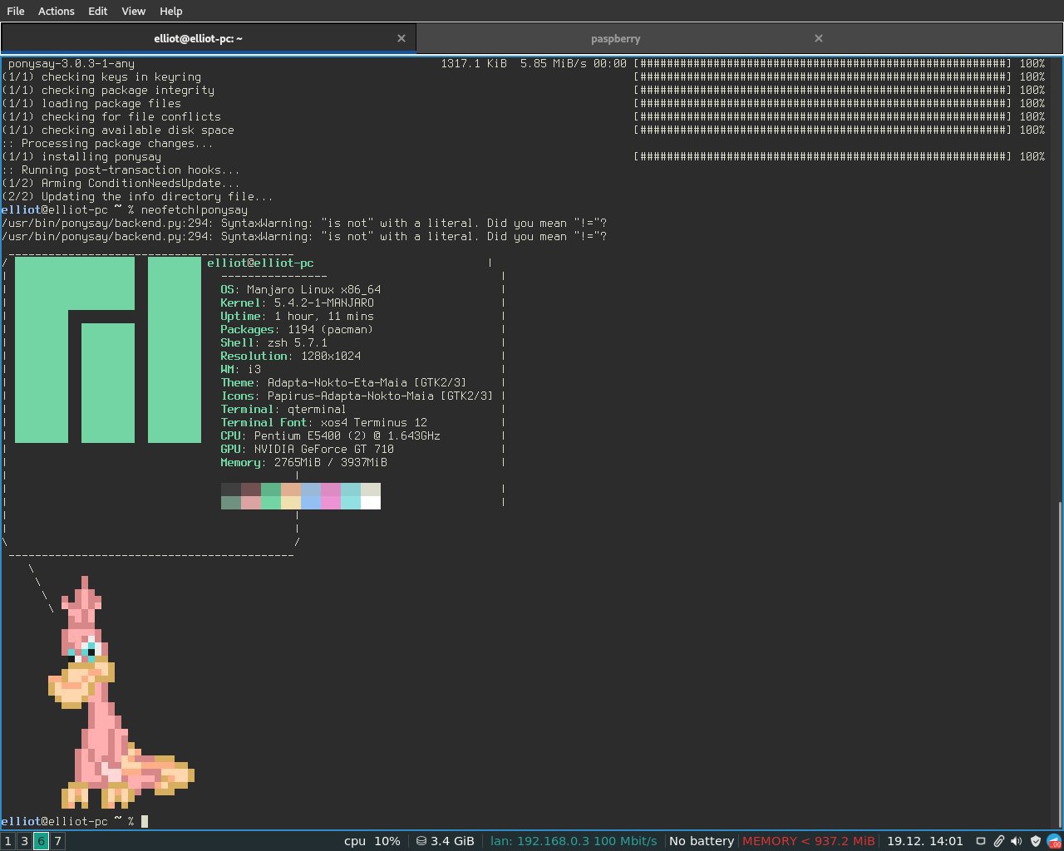
Task: Open the clipboard paperclip tray icon
Action: [x=998, y=841]
